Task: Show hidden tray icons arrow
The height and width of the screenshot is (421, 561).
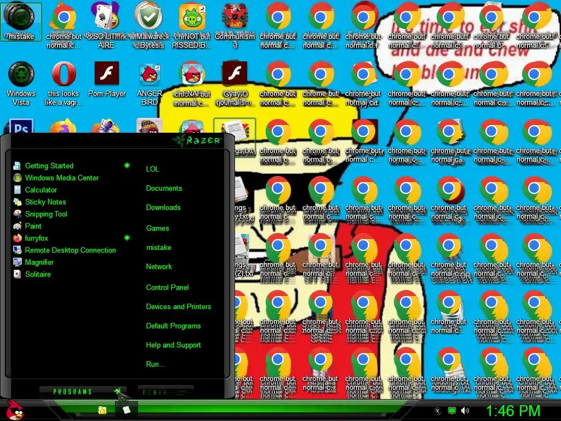Action: click(438, 411)
